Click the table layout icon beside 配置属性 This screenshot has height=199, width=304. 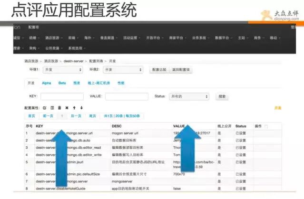[x=52, y=108]
